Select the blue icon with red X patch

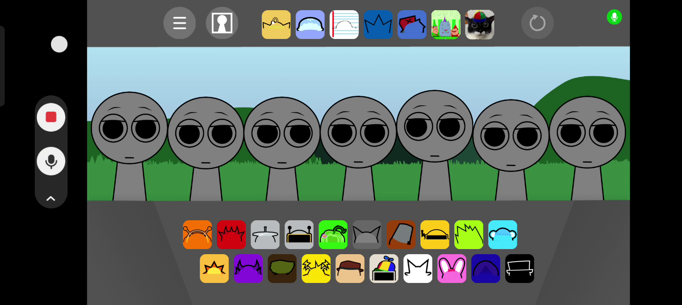pyautogui.click(x=412, y=25)
